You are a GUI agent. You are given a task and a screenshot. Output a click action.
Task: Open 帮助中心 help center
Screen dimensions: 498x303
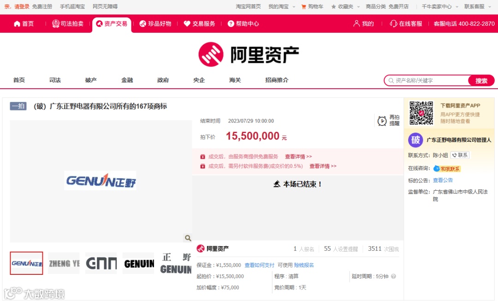click(x=243, y=24)
